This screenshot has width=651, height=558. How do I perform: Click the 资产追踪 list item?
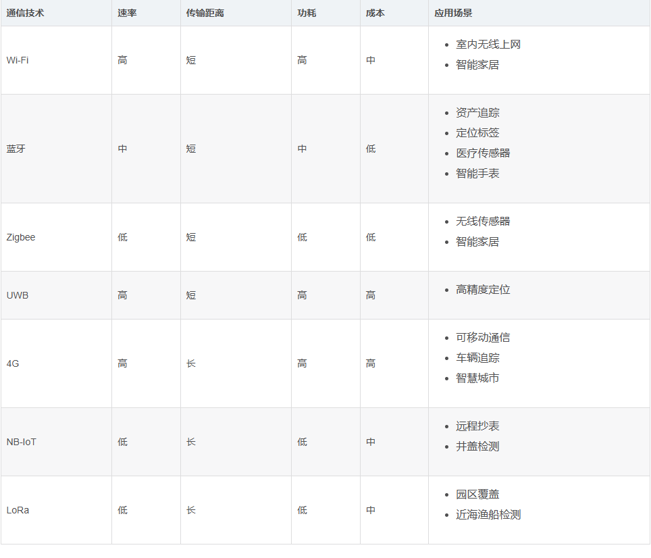[477, 113]
